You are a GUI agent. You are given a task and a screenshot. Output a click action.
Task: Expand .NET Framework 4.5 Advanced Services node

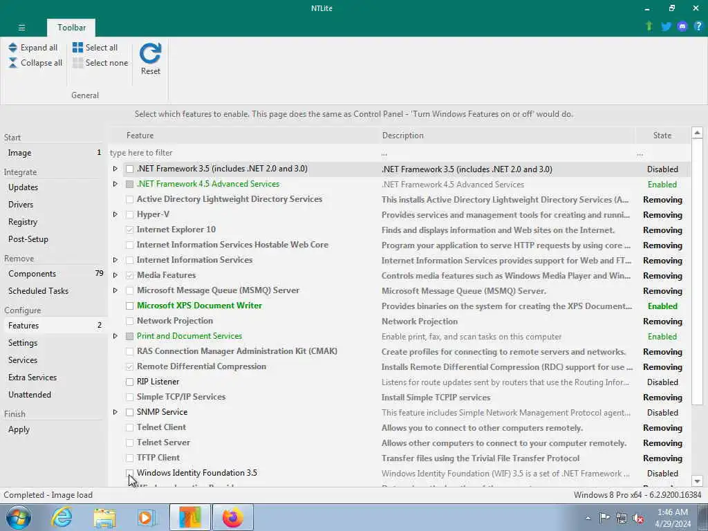coord(115,184)
